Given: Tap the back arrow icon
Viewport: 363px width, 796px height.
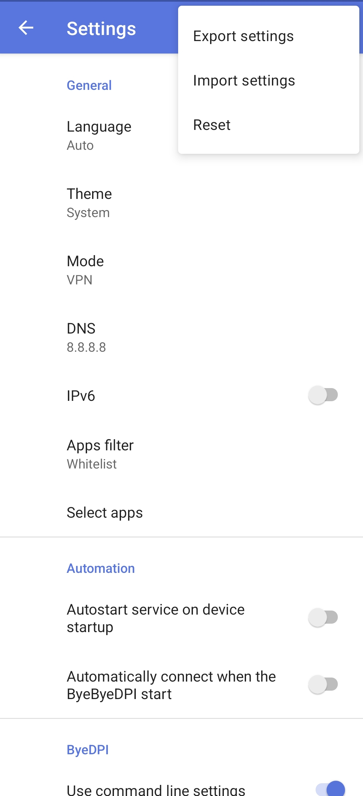Looking at the screenshot, I should pos(26,28).
